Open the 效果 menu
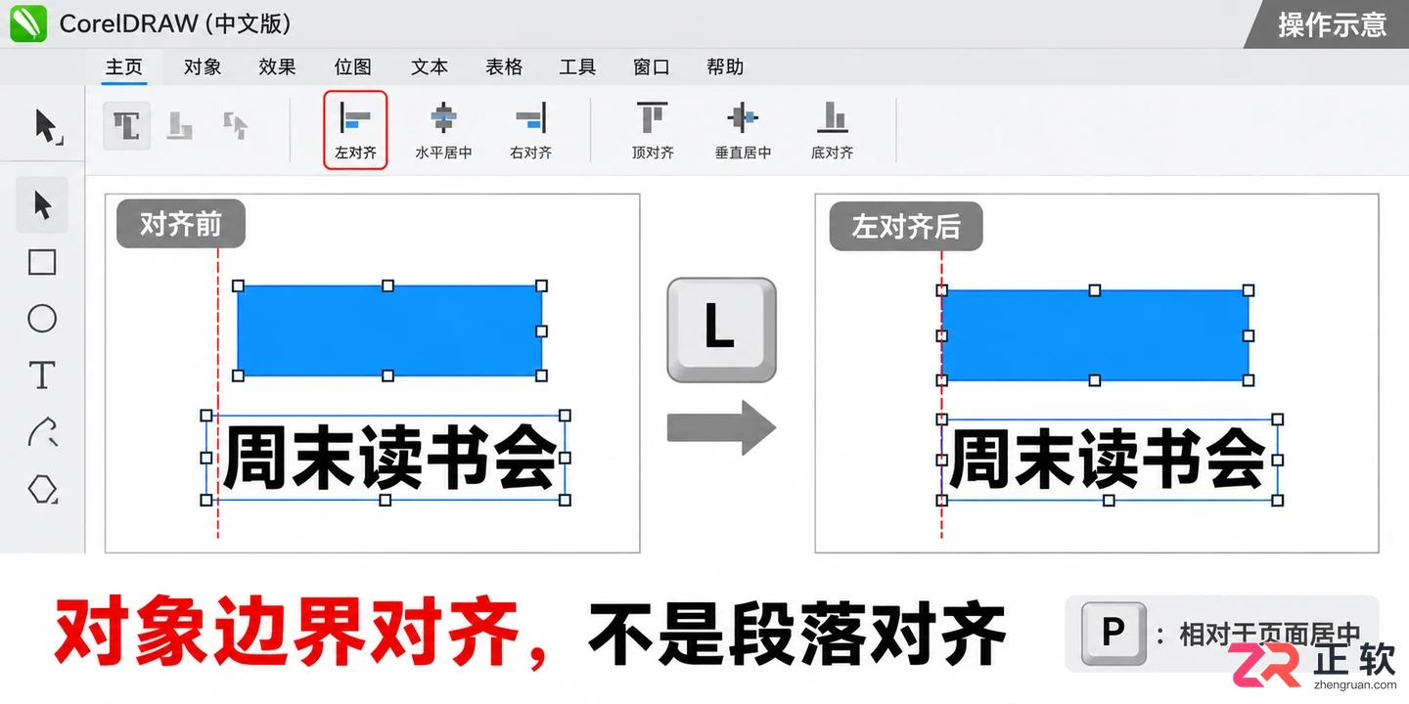 [277, 67]
